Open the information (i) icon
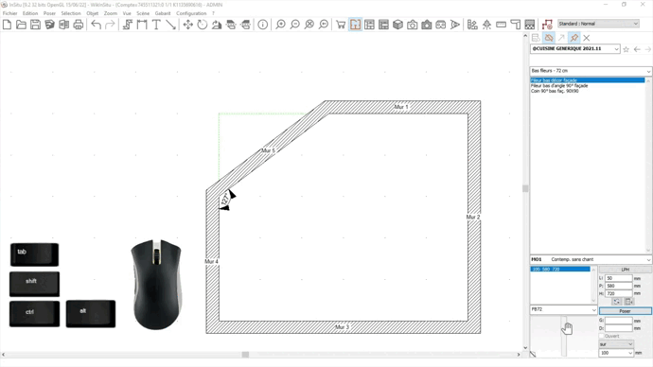 (263, 25)
